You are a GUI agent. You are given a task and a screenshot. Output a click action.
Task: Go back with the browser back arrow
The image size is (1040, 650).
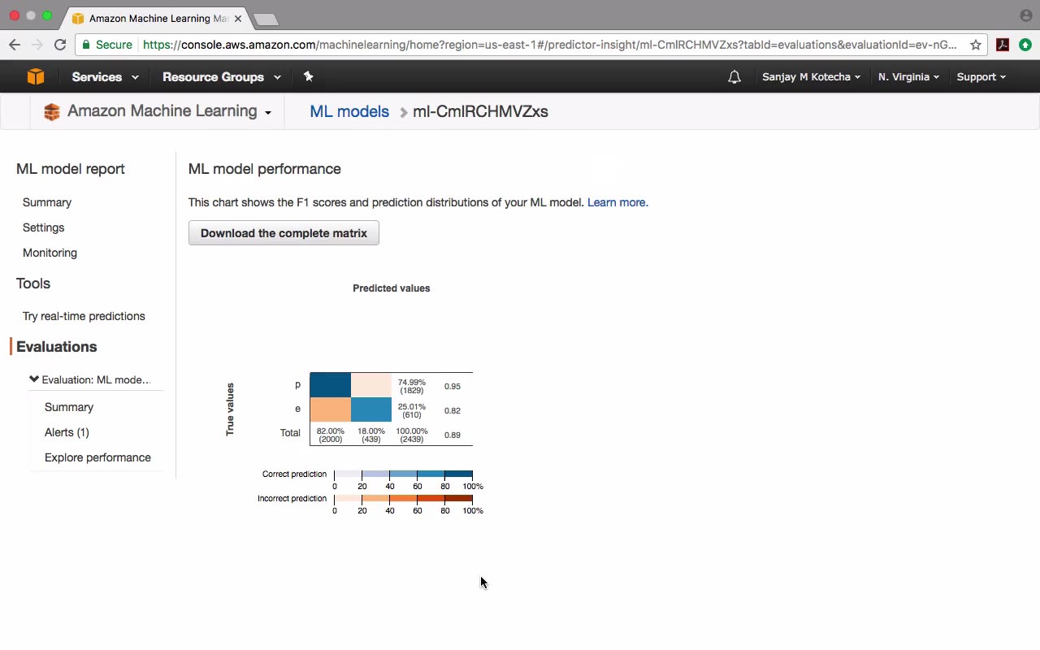pyautogui.click(x=15, y=45)
